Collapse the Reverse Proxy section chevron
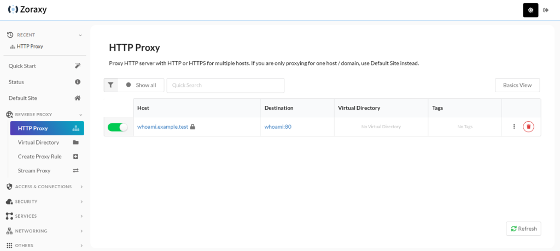This screenshot has width=560, height=251. tap(80, 115)
